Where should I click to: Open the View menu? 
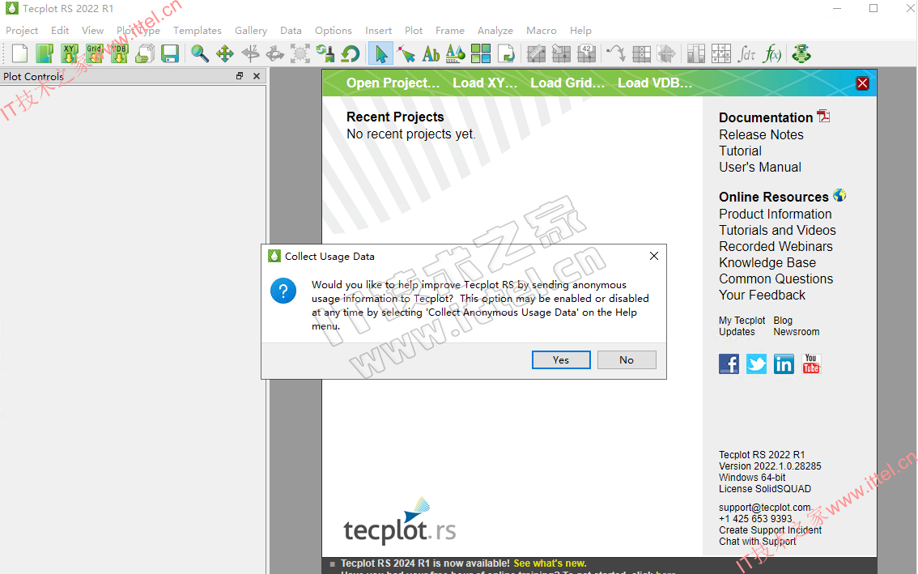pyautogui.click(x=92, y=31)
